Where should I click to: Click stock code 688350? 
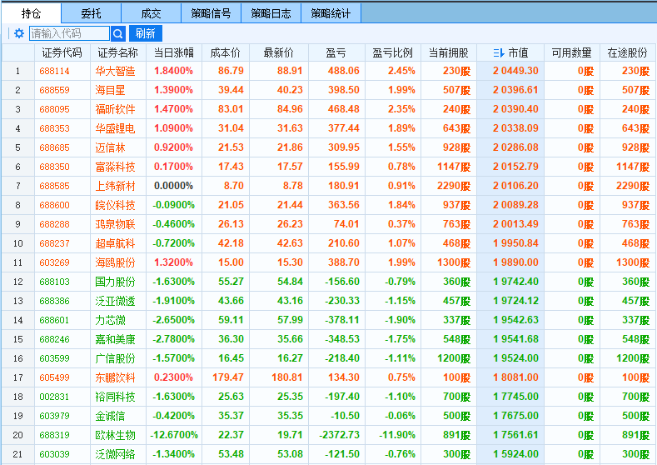54,167
